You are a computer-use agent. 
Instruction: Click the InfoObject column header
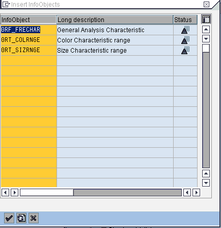click(x=29, y=20)
